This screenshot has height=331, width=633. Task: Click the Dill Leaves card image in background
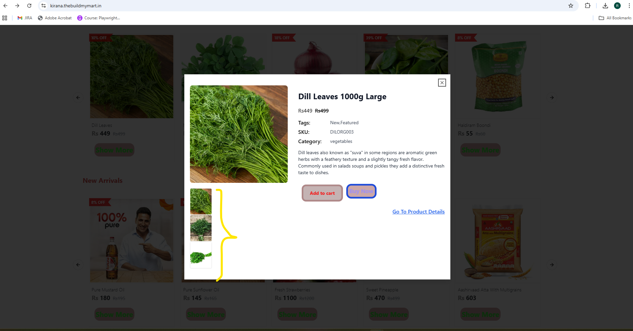[132, 77]
